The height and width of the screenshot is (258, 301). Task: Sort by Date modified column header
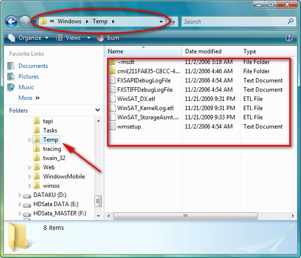[211, 51]
